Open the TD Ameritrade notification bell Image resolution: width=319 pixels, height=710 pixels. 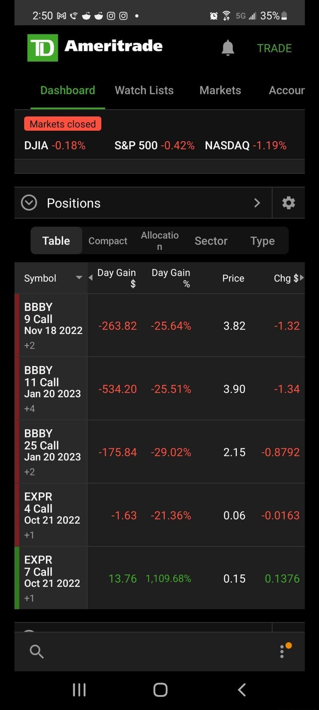tap(228, 47)
